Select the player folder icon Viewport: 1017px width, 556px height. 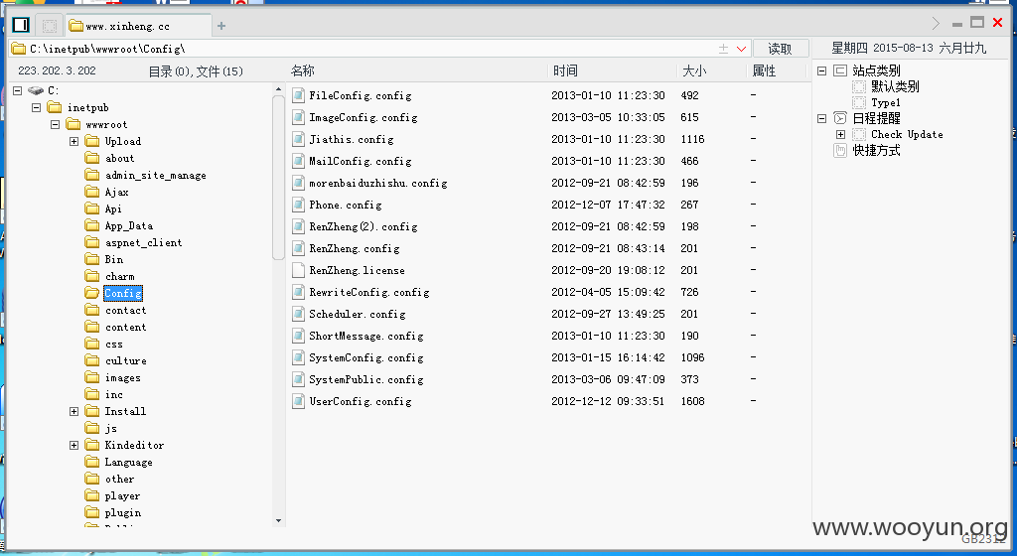tap(92, 495)
